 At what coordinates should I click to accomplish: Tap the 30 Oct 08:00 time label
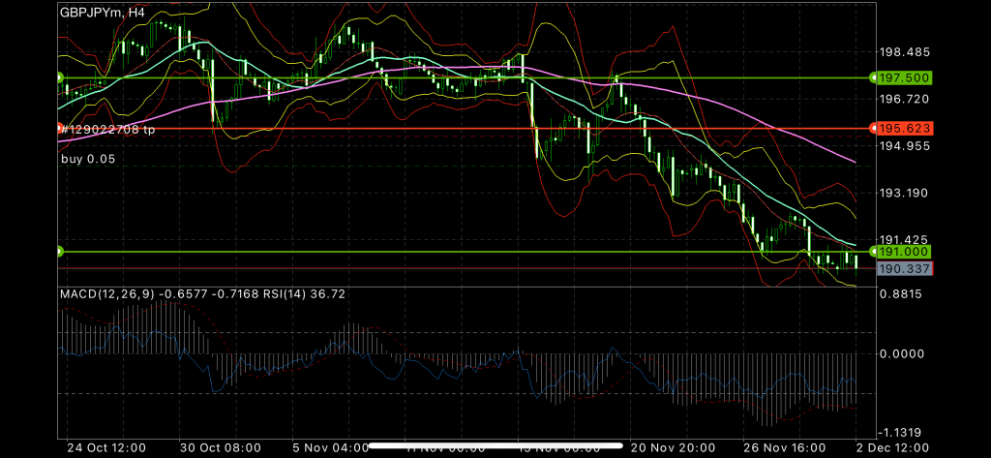coord(223,448)
